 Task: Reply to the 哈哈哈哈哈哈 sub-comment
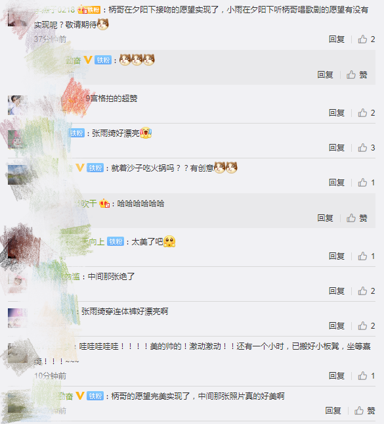point(325,218)
